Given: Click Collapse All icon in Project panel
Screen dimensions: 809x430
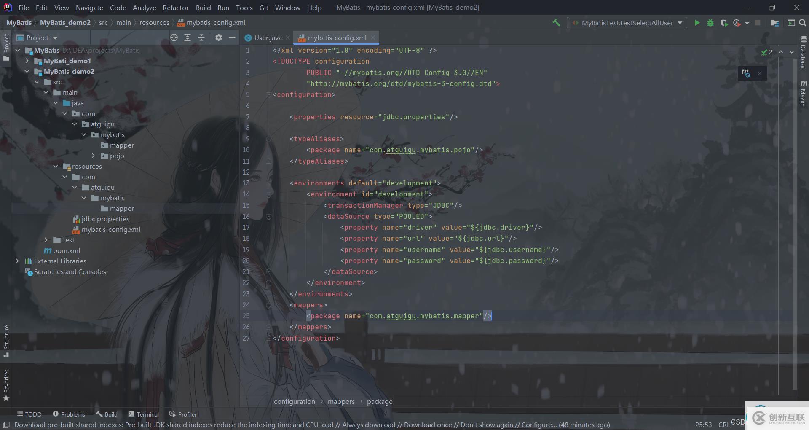Looking at the screenshot, I should (x=201, y=38).
